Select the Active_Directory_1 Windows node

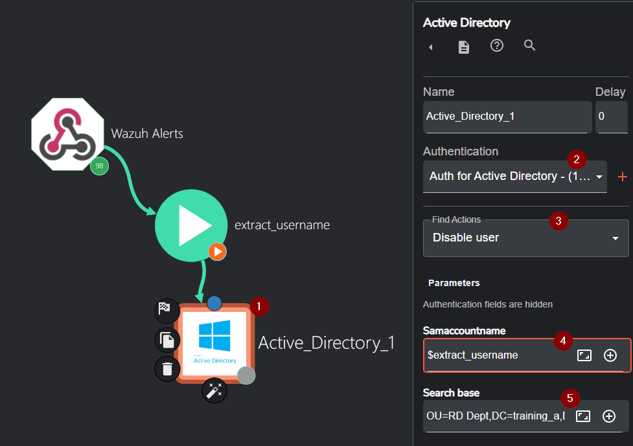coord(214,343)
